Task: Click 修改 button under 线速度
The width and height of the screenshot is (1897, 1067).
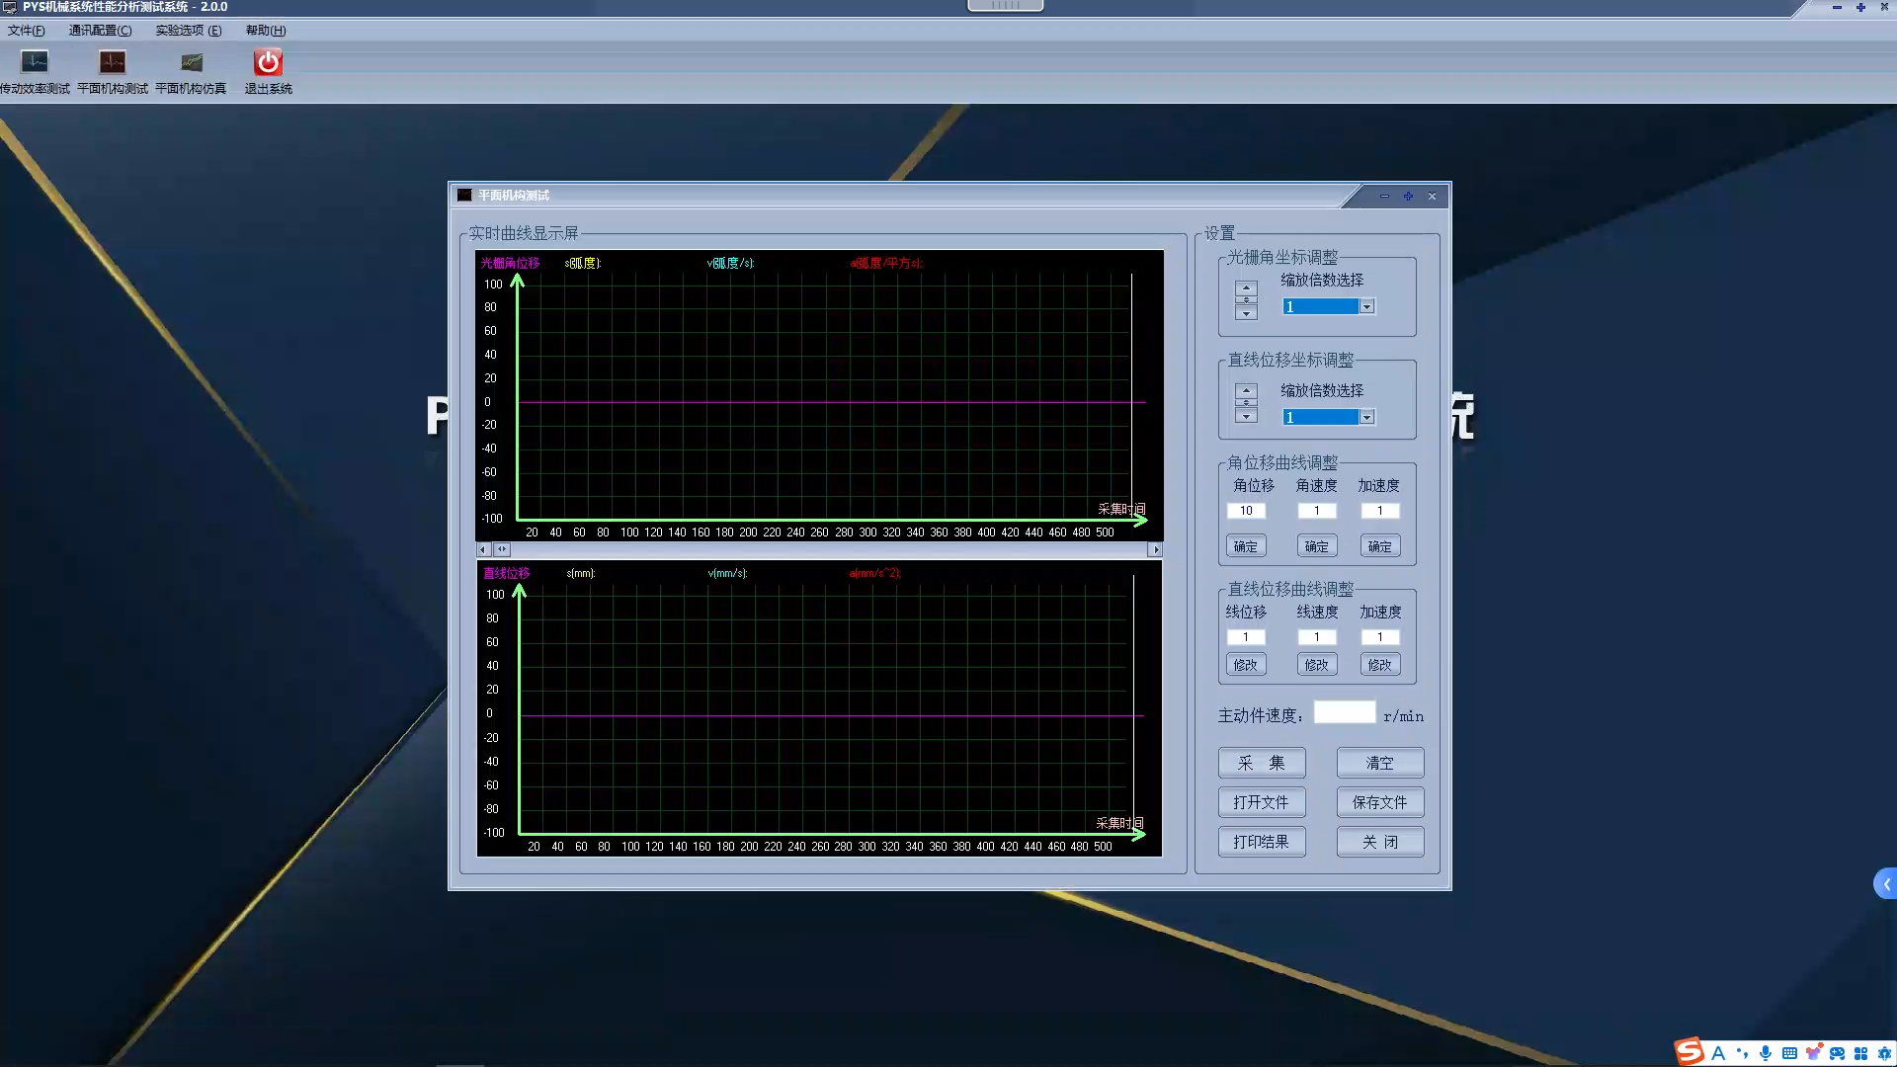Action: click(x=1317, y=665)
